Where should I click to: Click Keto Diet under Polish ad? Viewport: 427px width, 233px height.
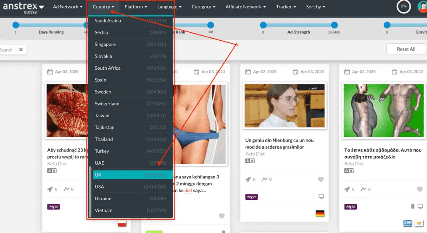pyautogui.click(x=57, y=164)
